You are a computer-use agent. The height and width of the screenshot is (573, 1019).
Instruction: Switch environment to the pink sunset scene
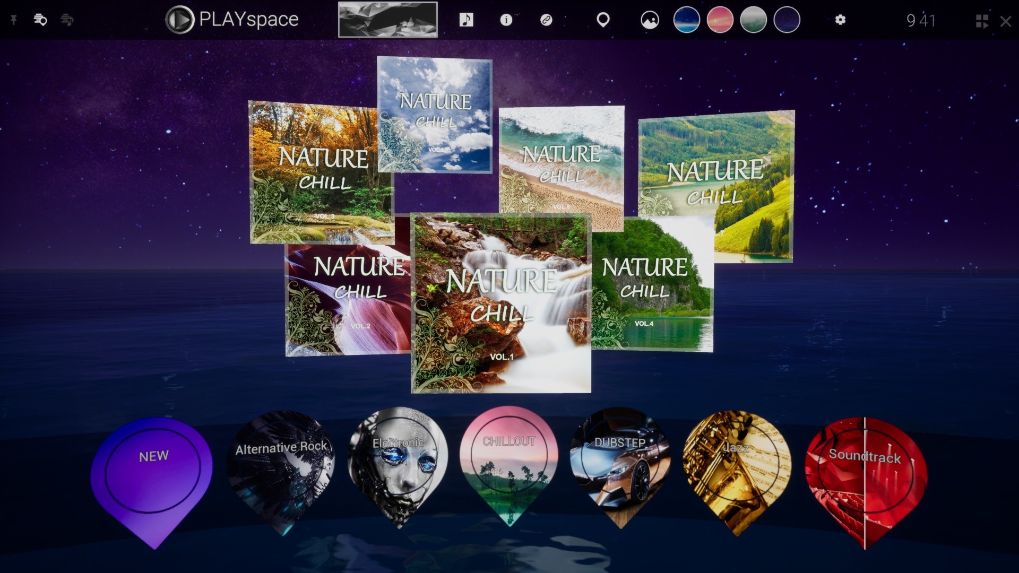(x=720, y=20)
